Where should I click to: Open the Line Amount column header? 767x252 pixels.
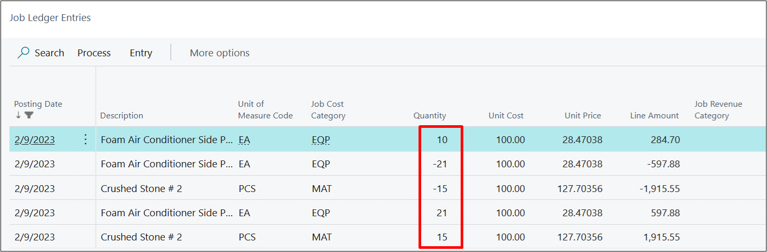click(654, 116)
